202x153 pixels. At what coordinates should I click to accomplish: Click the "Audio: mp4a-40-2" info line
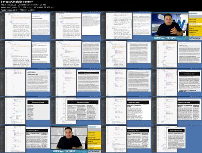18,10
